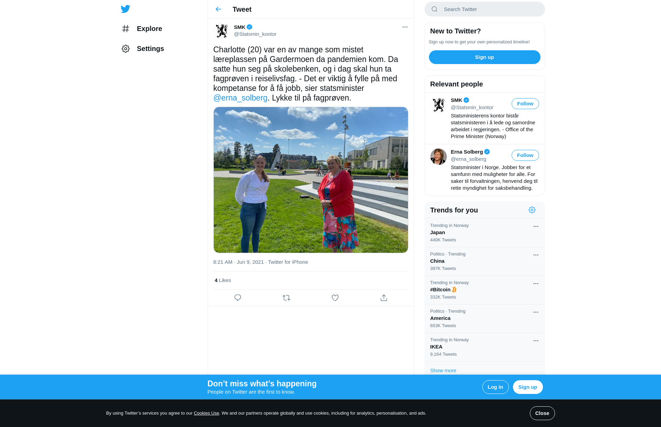661x427 pixels.
Task: Click the @erna_solberg mention link
Action: [x=240, y=98]
